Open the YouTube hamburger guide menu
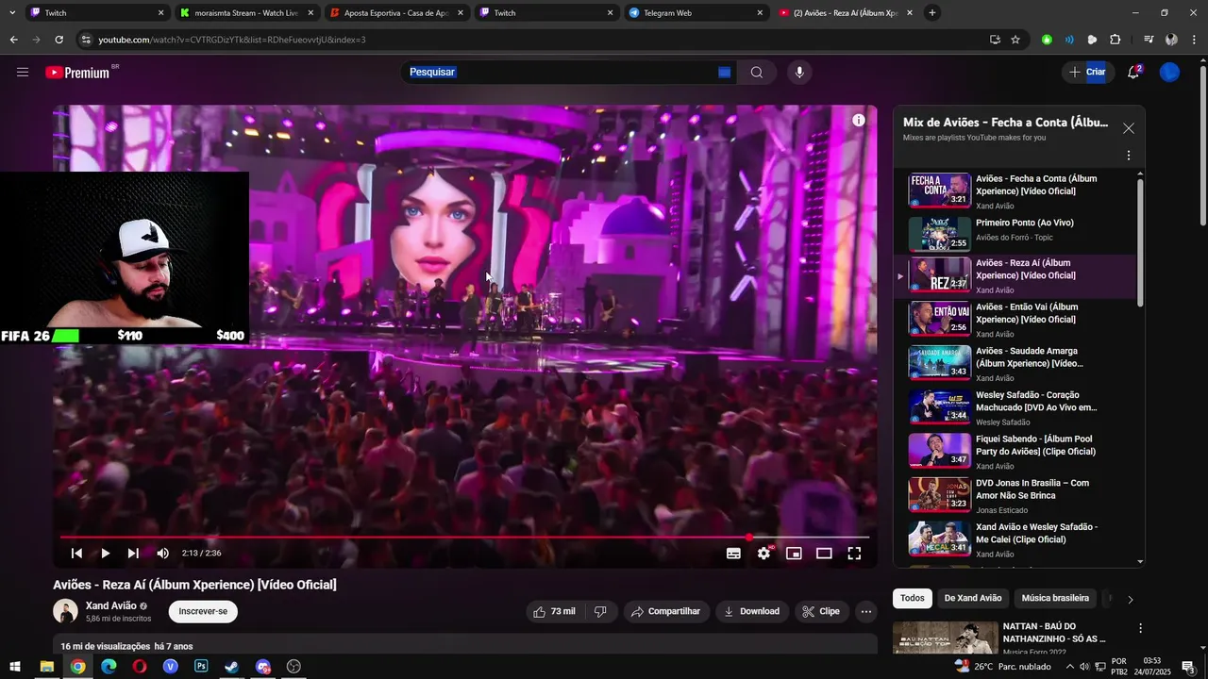The image size is (1208, 679). pos(23,73)
